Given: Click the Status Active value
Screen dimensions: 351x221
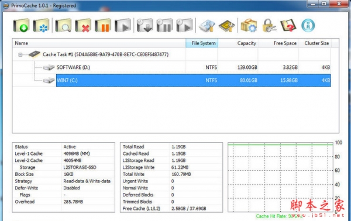Looking at the screenshot, I should 70,147.
